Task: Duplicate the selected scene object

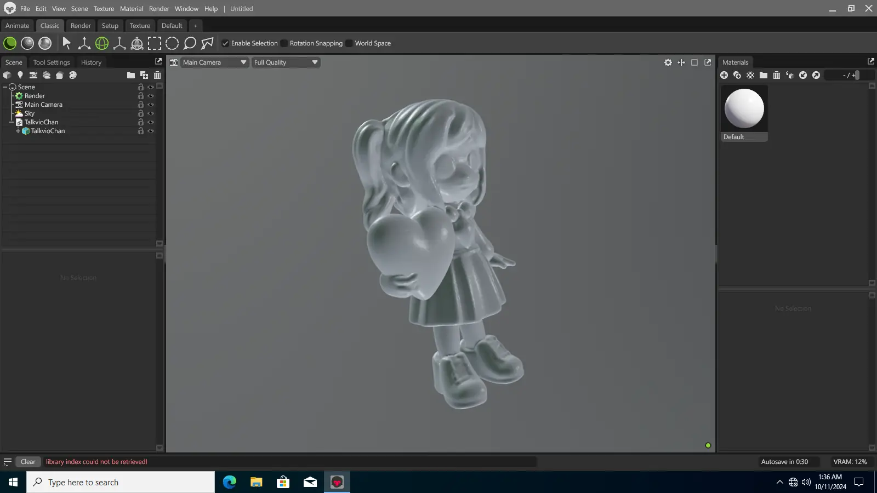Action: [144, 75]
